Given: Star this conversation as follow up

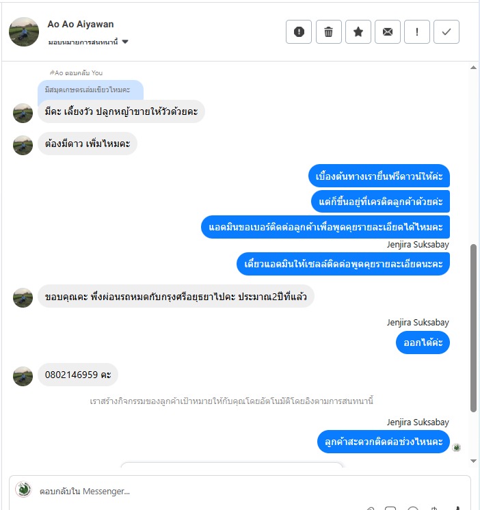Looking at the screenshot, I should pos(358,31).
